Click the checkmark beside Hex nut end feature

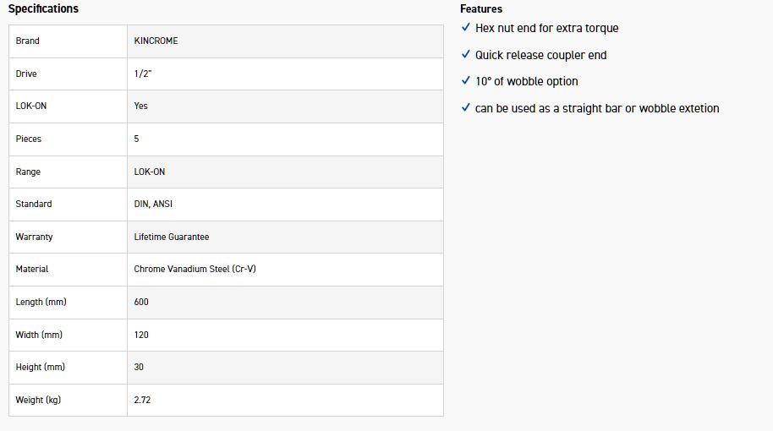coord(466,28)
